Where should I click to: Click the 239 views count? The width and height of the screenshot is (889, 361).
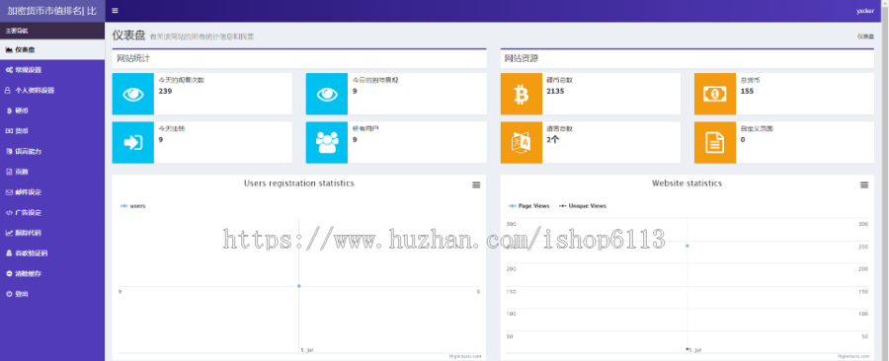[x=165, y=91]
